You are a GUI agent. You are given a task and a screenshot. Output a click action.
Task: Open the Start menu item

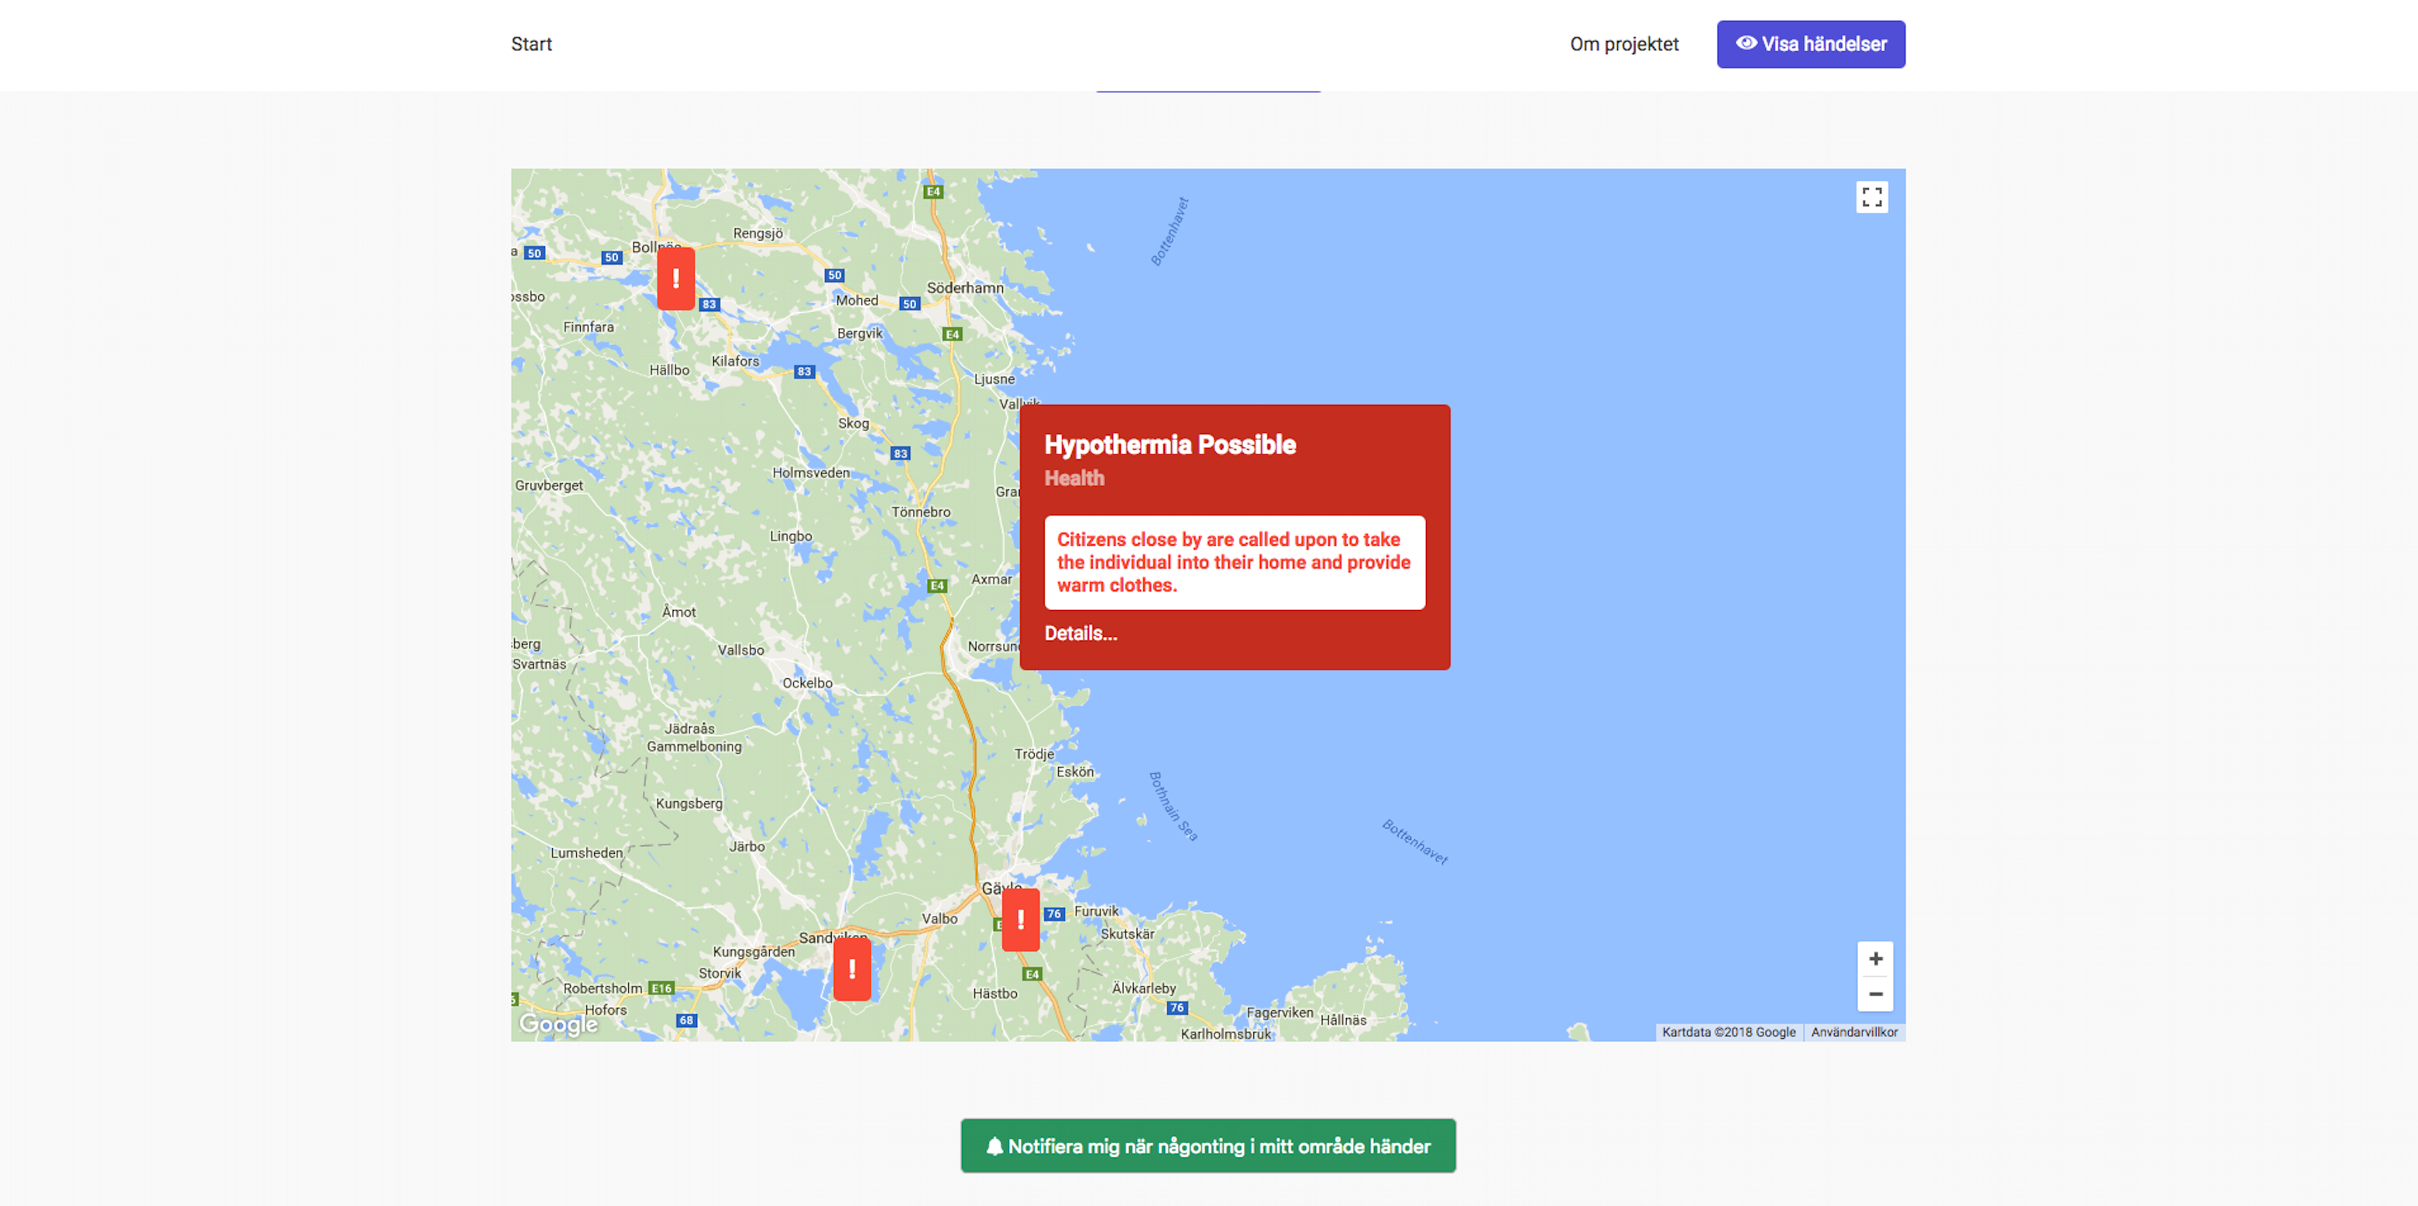pos(531,44)
